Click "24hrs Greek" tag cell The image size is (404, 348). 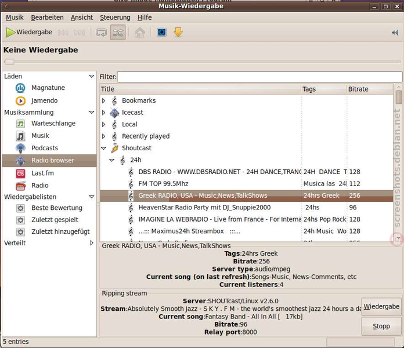[x=322, y=195]
